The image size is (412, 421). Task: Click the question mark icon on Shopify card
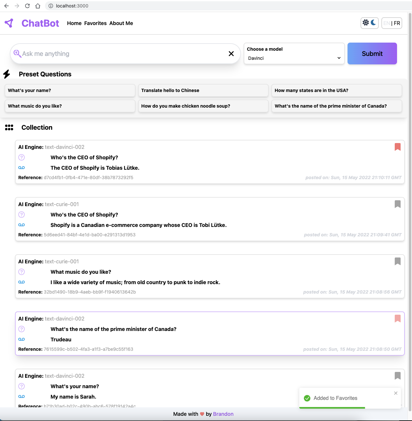[21, 157]
